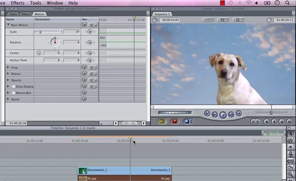The width and height of the screenshot is (296, 181).
Task: Open the Effects menu
Action: pyautogui.click(x=17, y=3)
